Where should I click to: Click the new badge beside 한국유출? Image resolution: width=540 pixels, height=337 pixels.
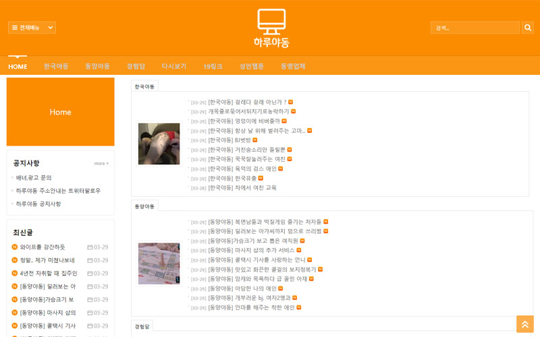(261, 178)
